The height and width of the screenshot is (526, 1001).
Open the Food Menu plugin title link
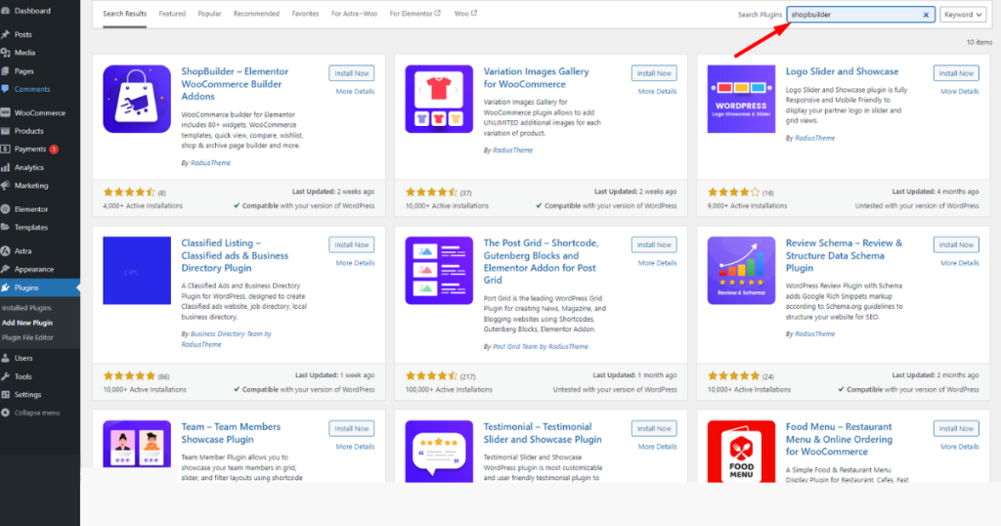839,439
